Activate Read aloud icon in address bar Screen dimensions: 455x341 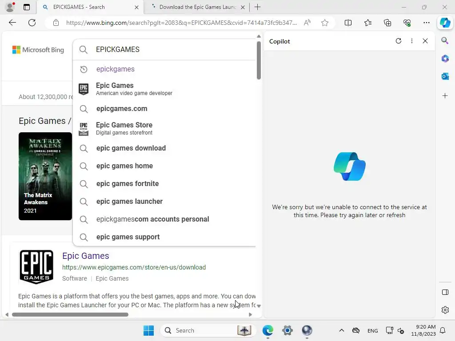click(307, 23)
